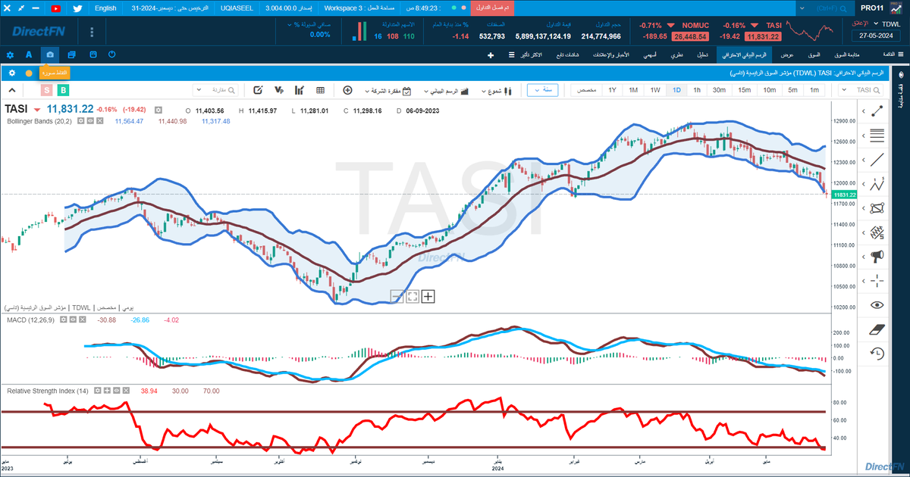Select the horizontal parallel lines tool
The image size is (910, 477).
tap(877, 136)
